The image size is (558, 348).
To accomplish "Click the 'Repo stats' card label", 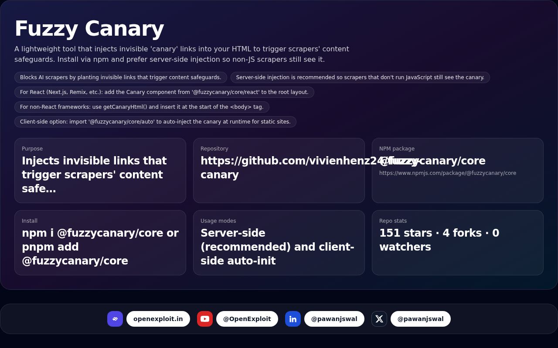I will pos(393,221).
